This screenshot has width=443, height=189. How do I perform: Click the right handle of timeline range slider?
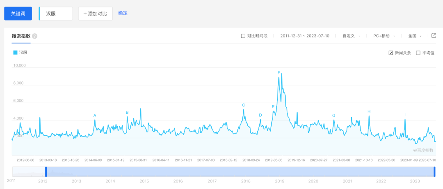(x=434, y=171)
